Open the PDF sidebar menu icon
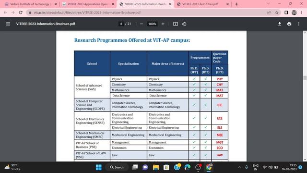Screen dimensions: 307x173 [8, 24]
